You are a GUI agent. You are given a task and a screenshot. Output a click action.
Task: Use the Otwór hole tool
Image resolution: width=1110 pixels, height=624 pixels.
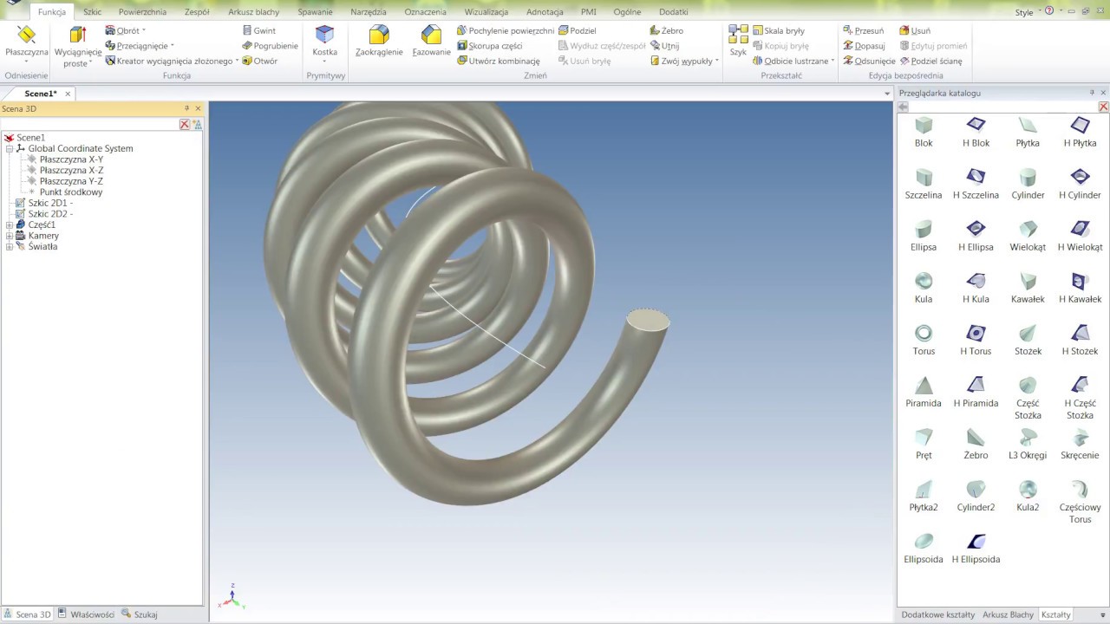point(260,62)
